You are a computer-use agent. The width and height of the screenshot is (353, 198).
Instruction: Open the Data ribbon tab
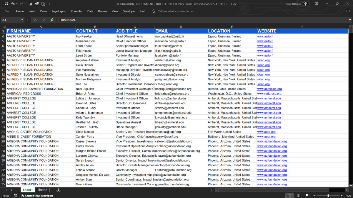pos(90,11)
